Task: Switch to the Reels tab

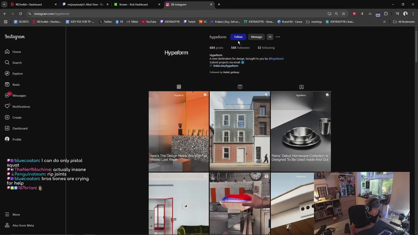Action: coord(240,87)
